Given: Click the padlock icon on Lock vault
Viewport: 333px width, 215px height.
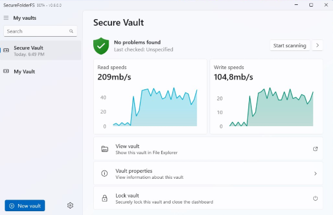Looking at the screenshot, I should (x=104, y=198).
